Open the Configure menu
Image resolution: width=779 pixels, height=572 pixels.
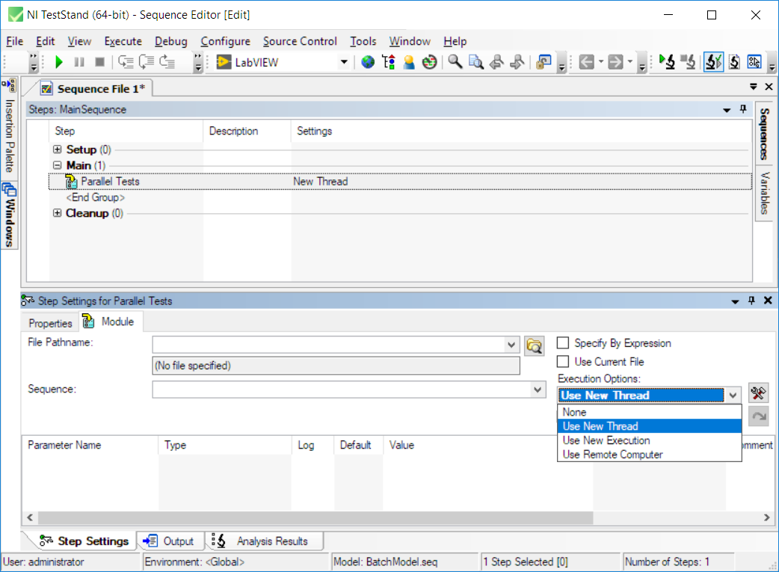coord(225,41)
